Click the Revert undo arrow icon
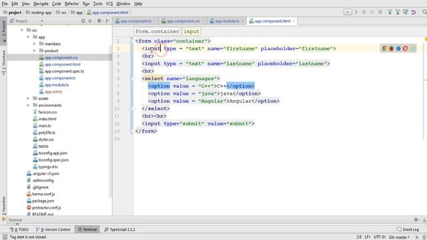The width and height of the screenshot is (427, 240). pos(414,12)
